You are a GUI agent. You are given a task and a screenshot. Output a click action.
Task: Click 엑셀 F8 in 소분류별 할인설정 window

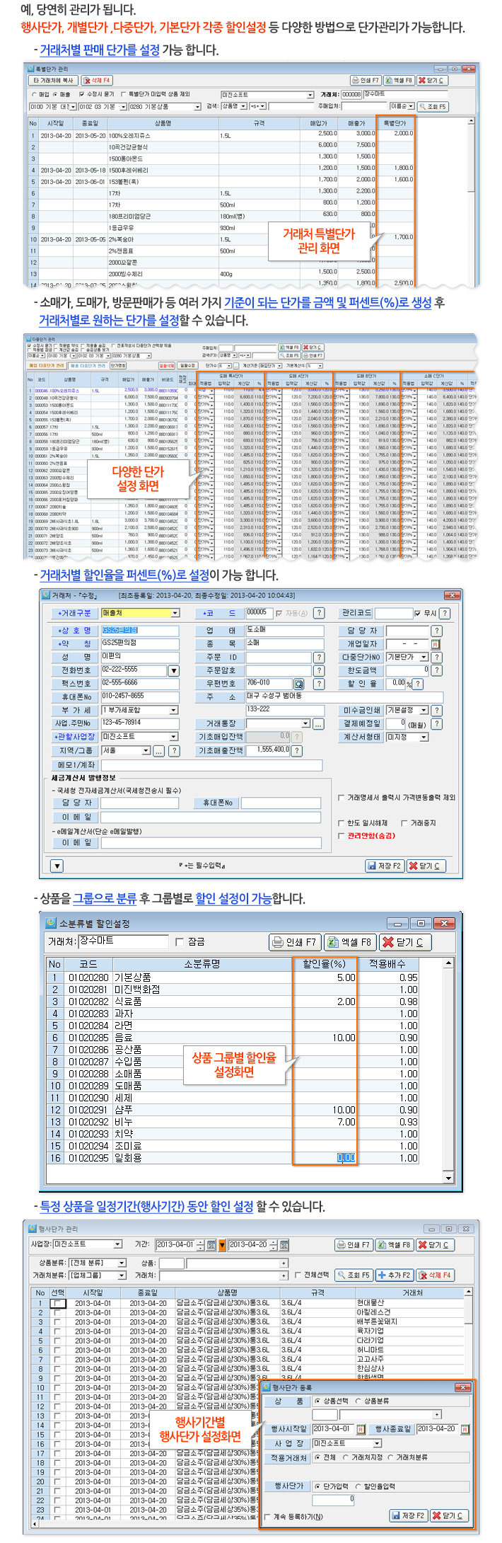pyautogui.click(x=349, y=942)
